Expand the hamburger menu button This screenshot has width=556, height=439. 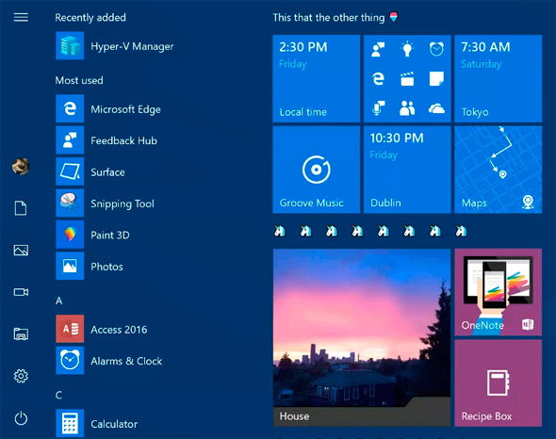coord(21,17)
